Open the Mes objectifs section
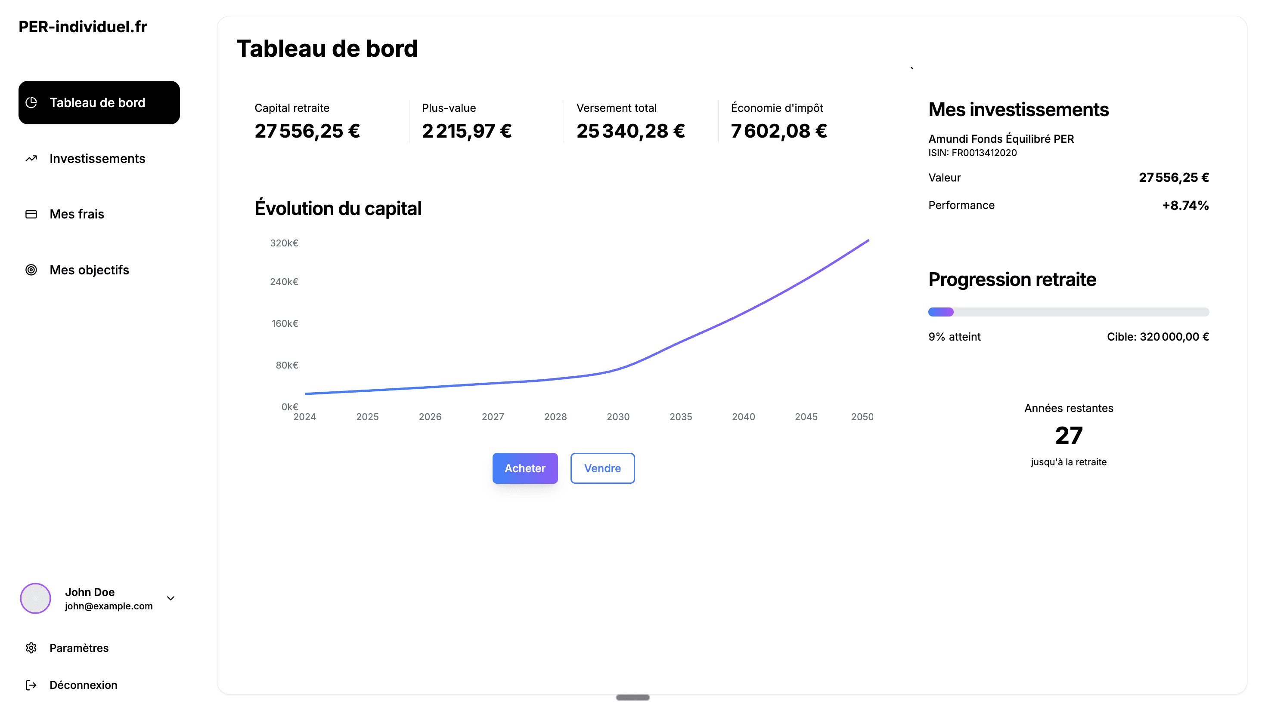1265x713 pixels. [89, 270]
